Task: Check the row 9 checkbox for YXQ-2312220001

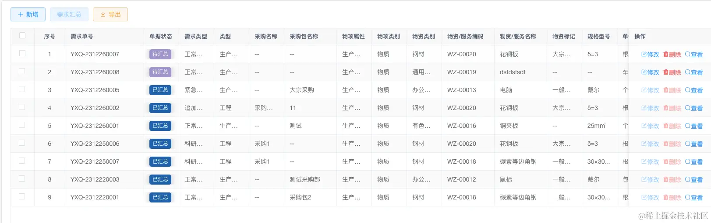Action: (x=22, y=197)
